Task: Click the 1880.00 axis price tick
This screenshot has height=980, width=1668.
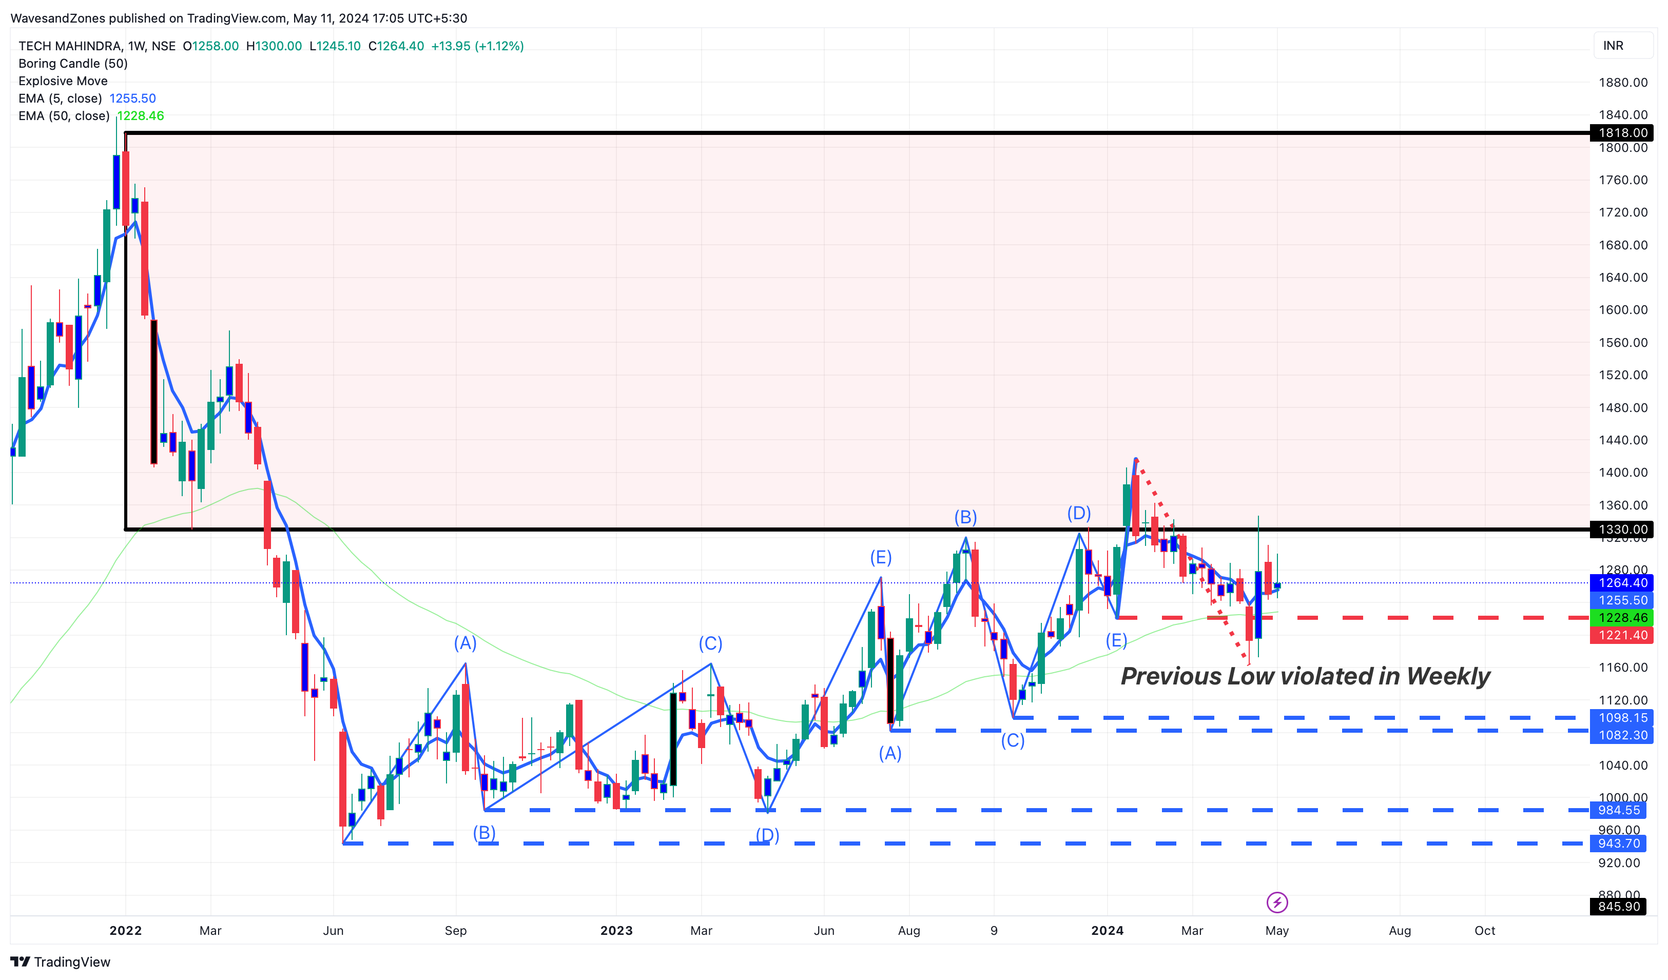Action: coord(1623,82)
